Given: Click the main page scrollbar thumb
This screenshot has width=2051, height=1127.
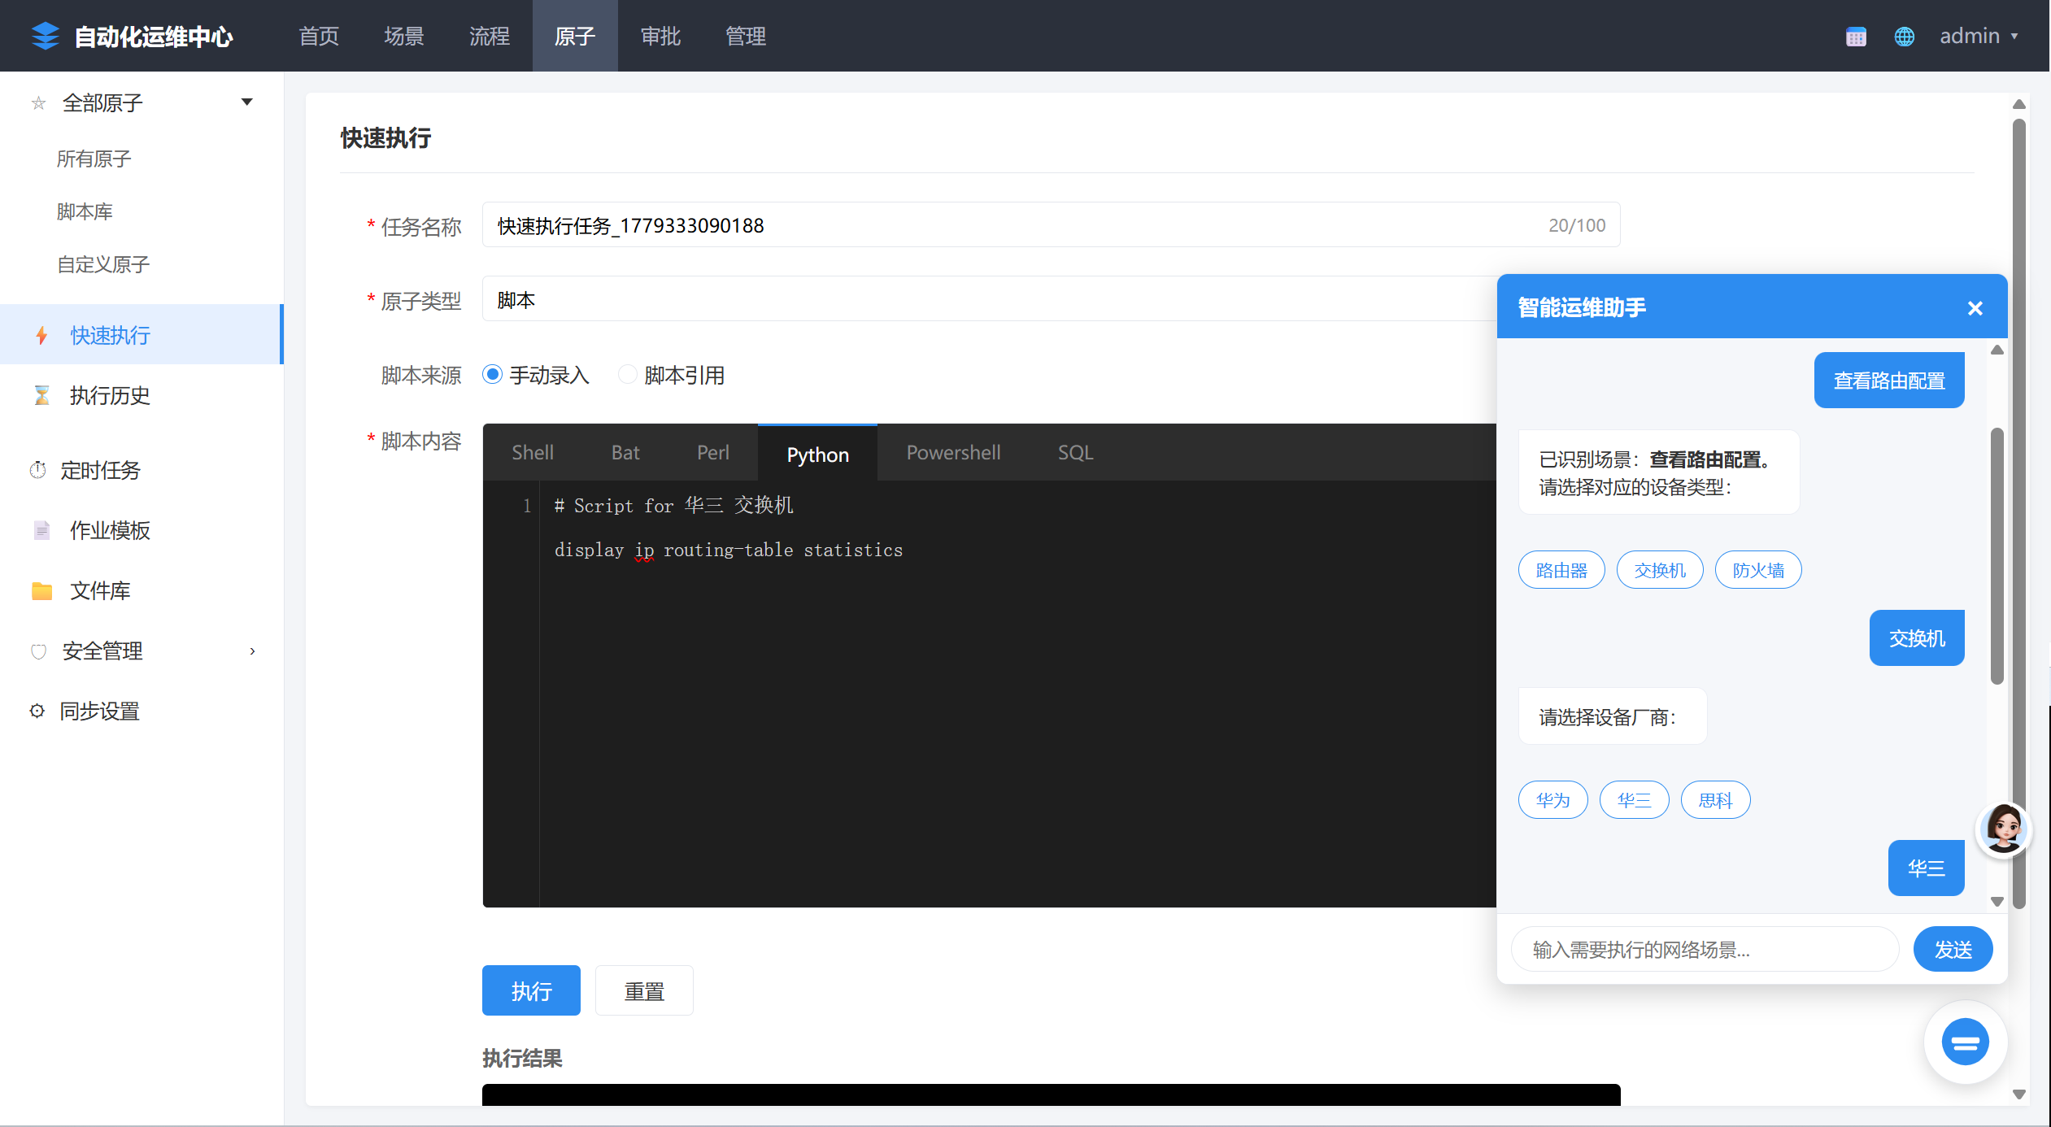Looking at the screenshot, I should pyautogui.click(x=2018, y=514).
